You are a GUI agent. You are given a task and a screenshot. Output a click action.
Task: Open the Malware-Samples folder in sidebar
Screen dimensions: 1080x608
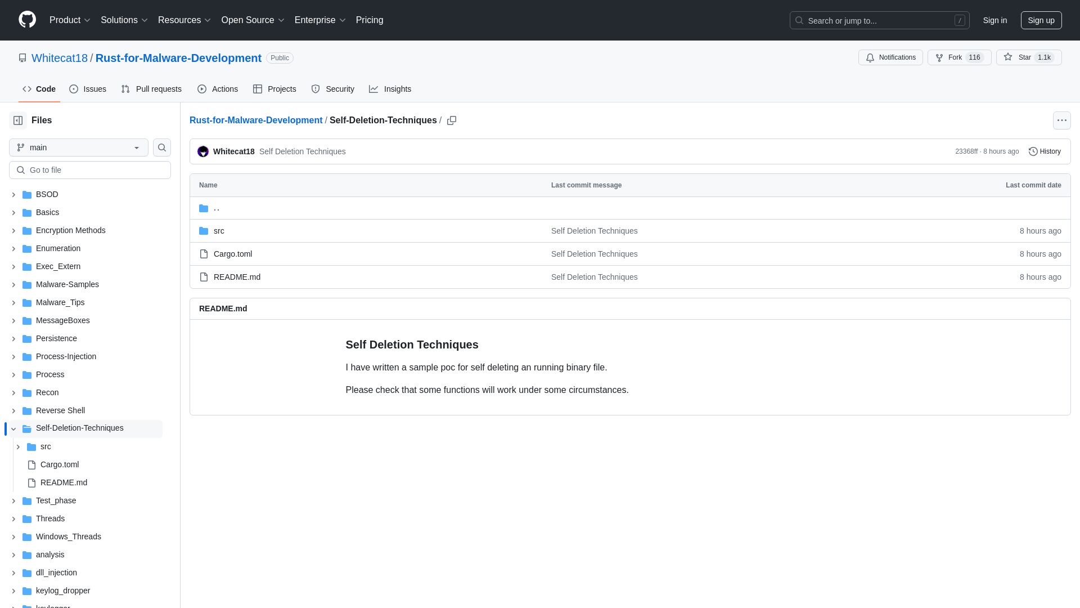67,284
